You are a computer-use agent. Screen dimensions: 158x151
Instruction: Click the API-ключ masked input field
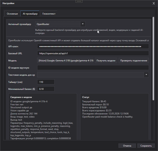coord(93,47)
